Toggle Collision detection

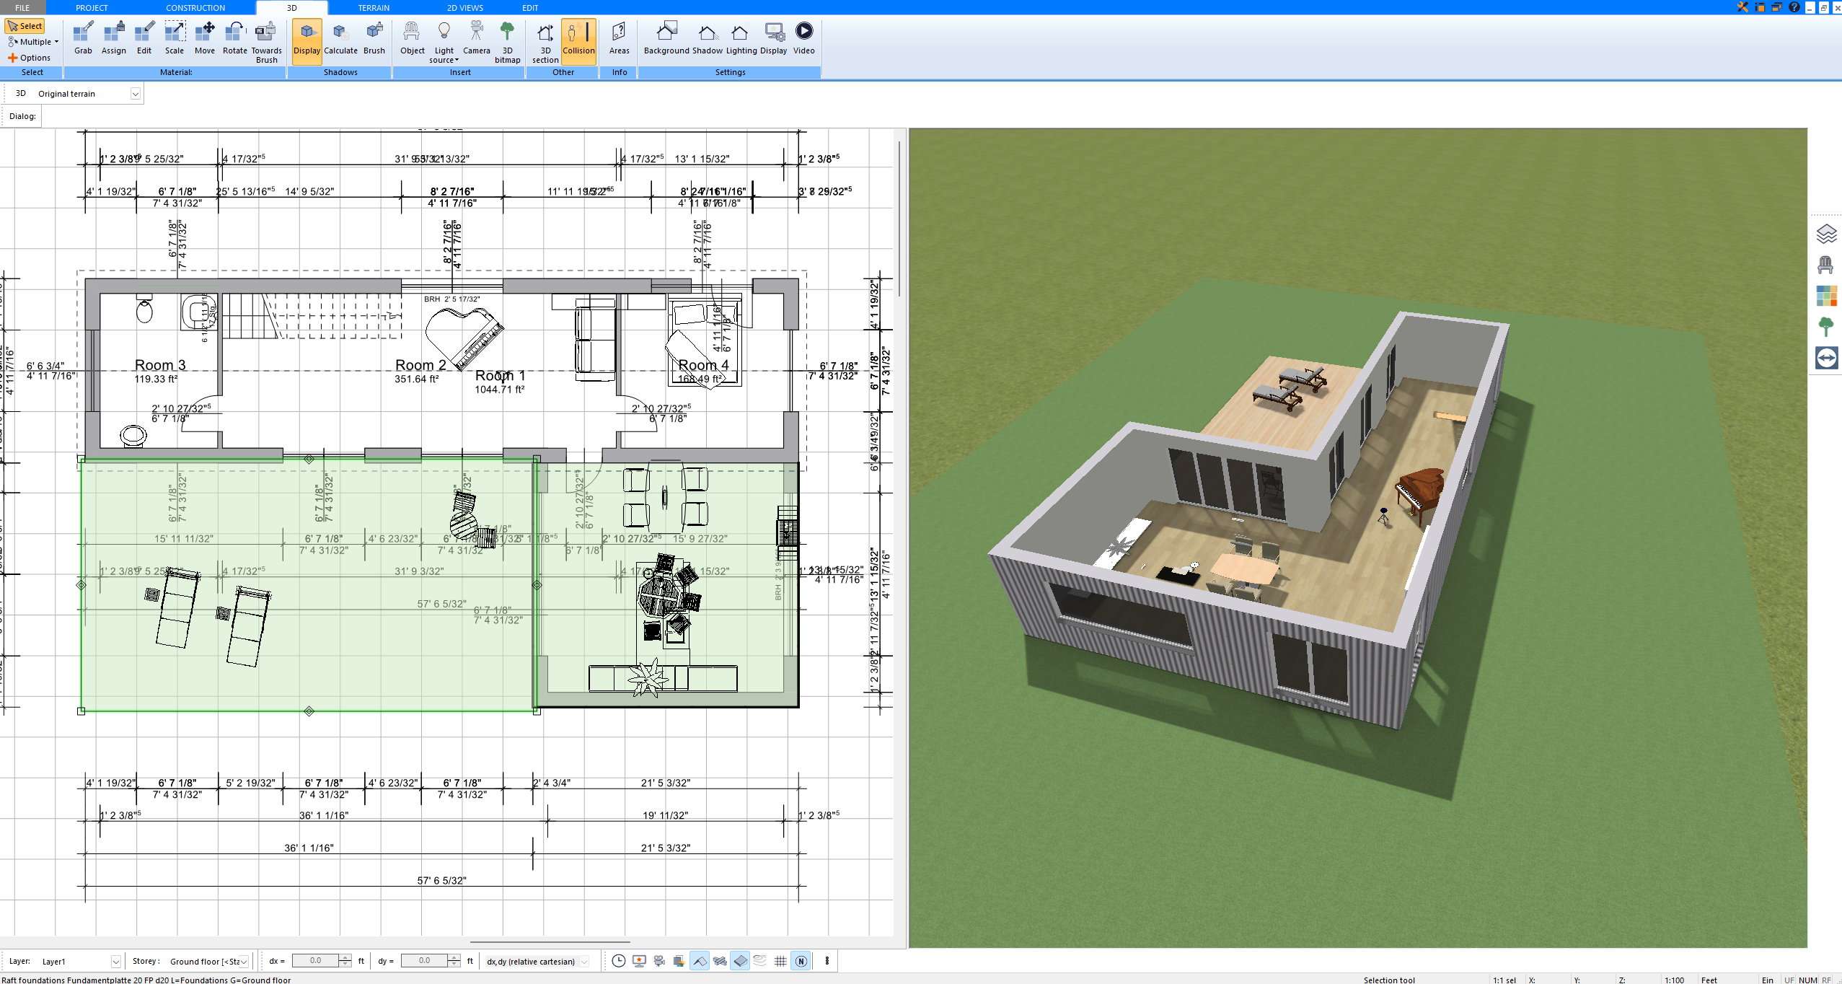pyautogui.click(x=578, y=41)
